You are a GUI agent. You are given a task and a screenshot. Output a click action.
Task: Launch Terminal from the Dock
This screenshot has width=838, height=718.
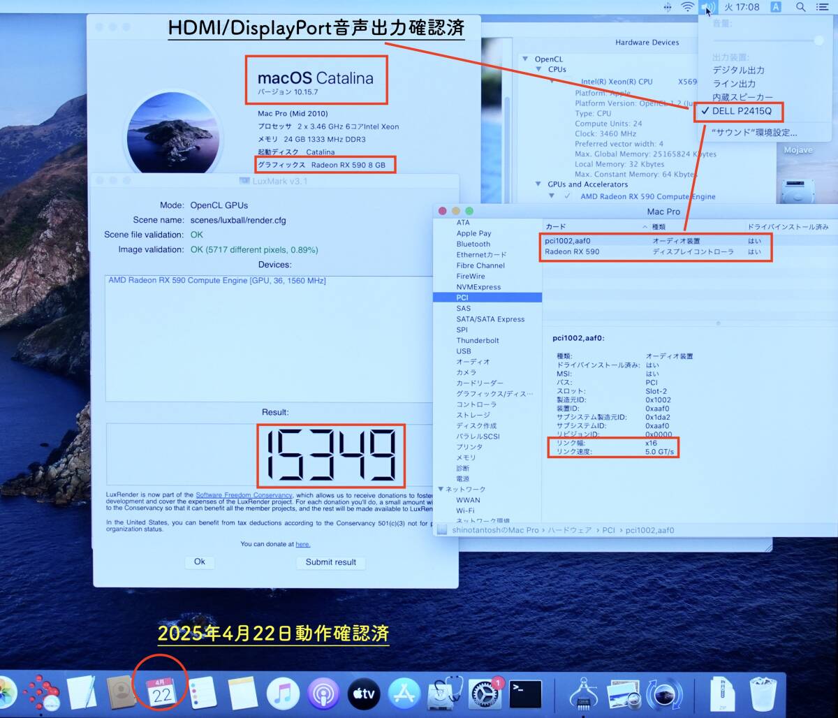(x=525, y=694)
